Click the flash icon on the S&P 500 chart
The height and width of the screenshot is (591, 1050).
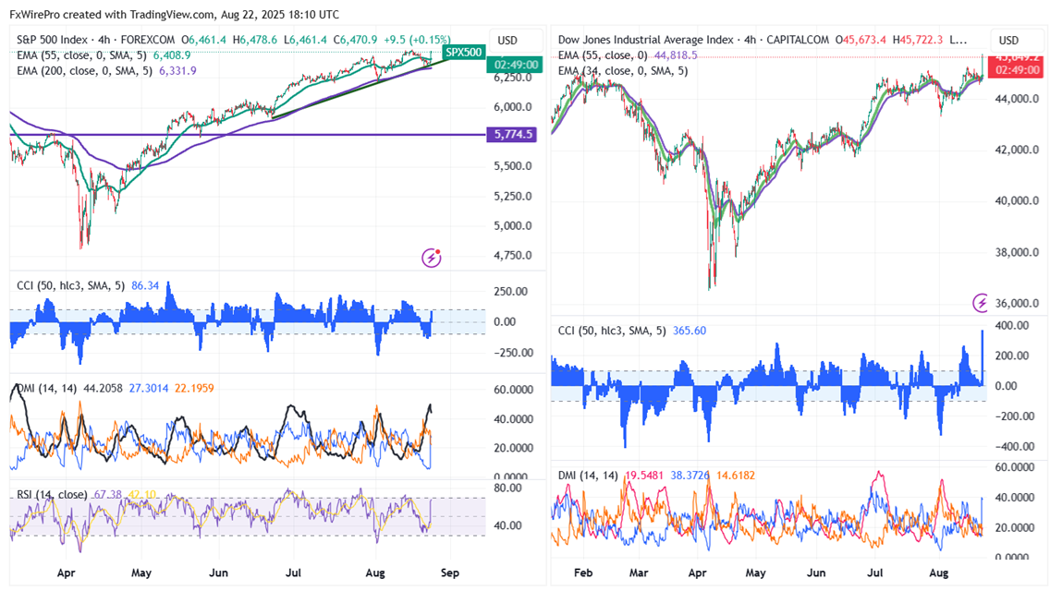[x=432, y=258]
